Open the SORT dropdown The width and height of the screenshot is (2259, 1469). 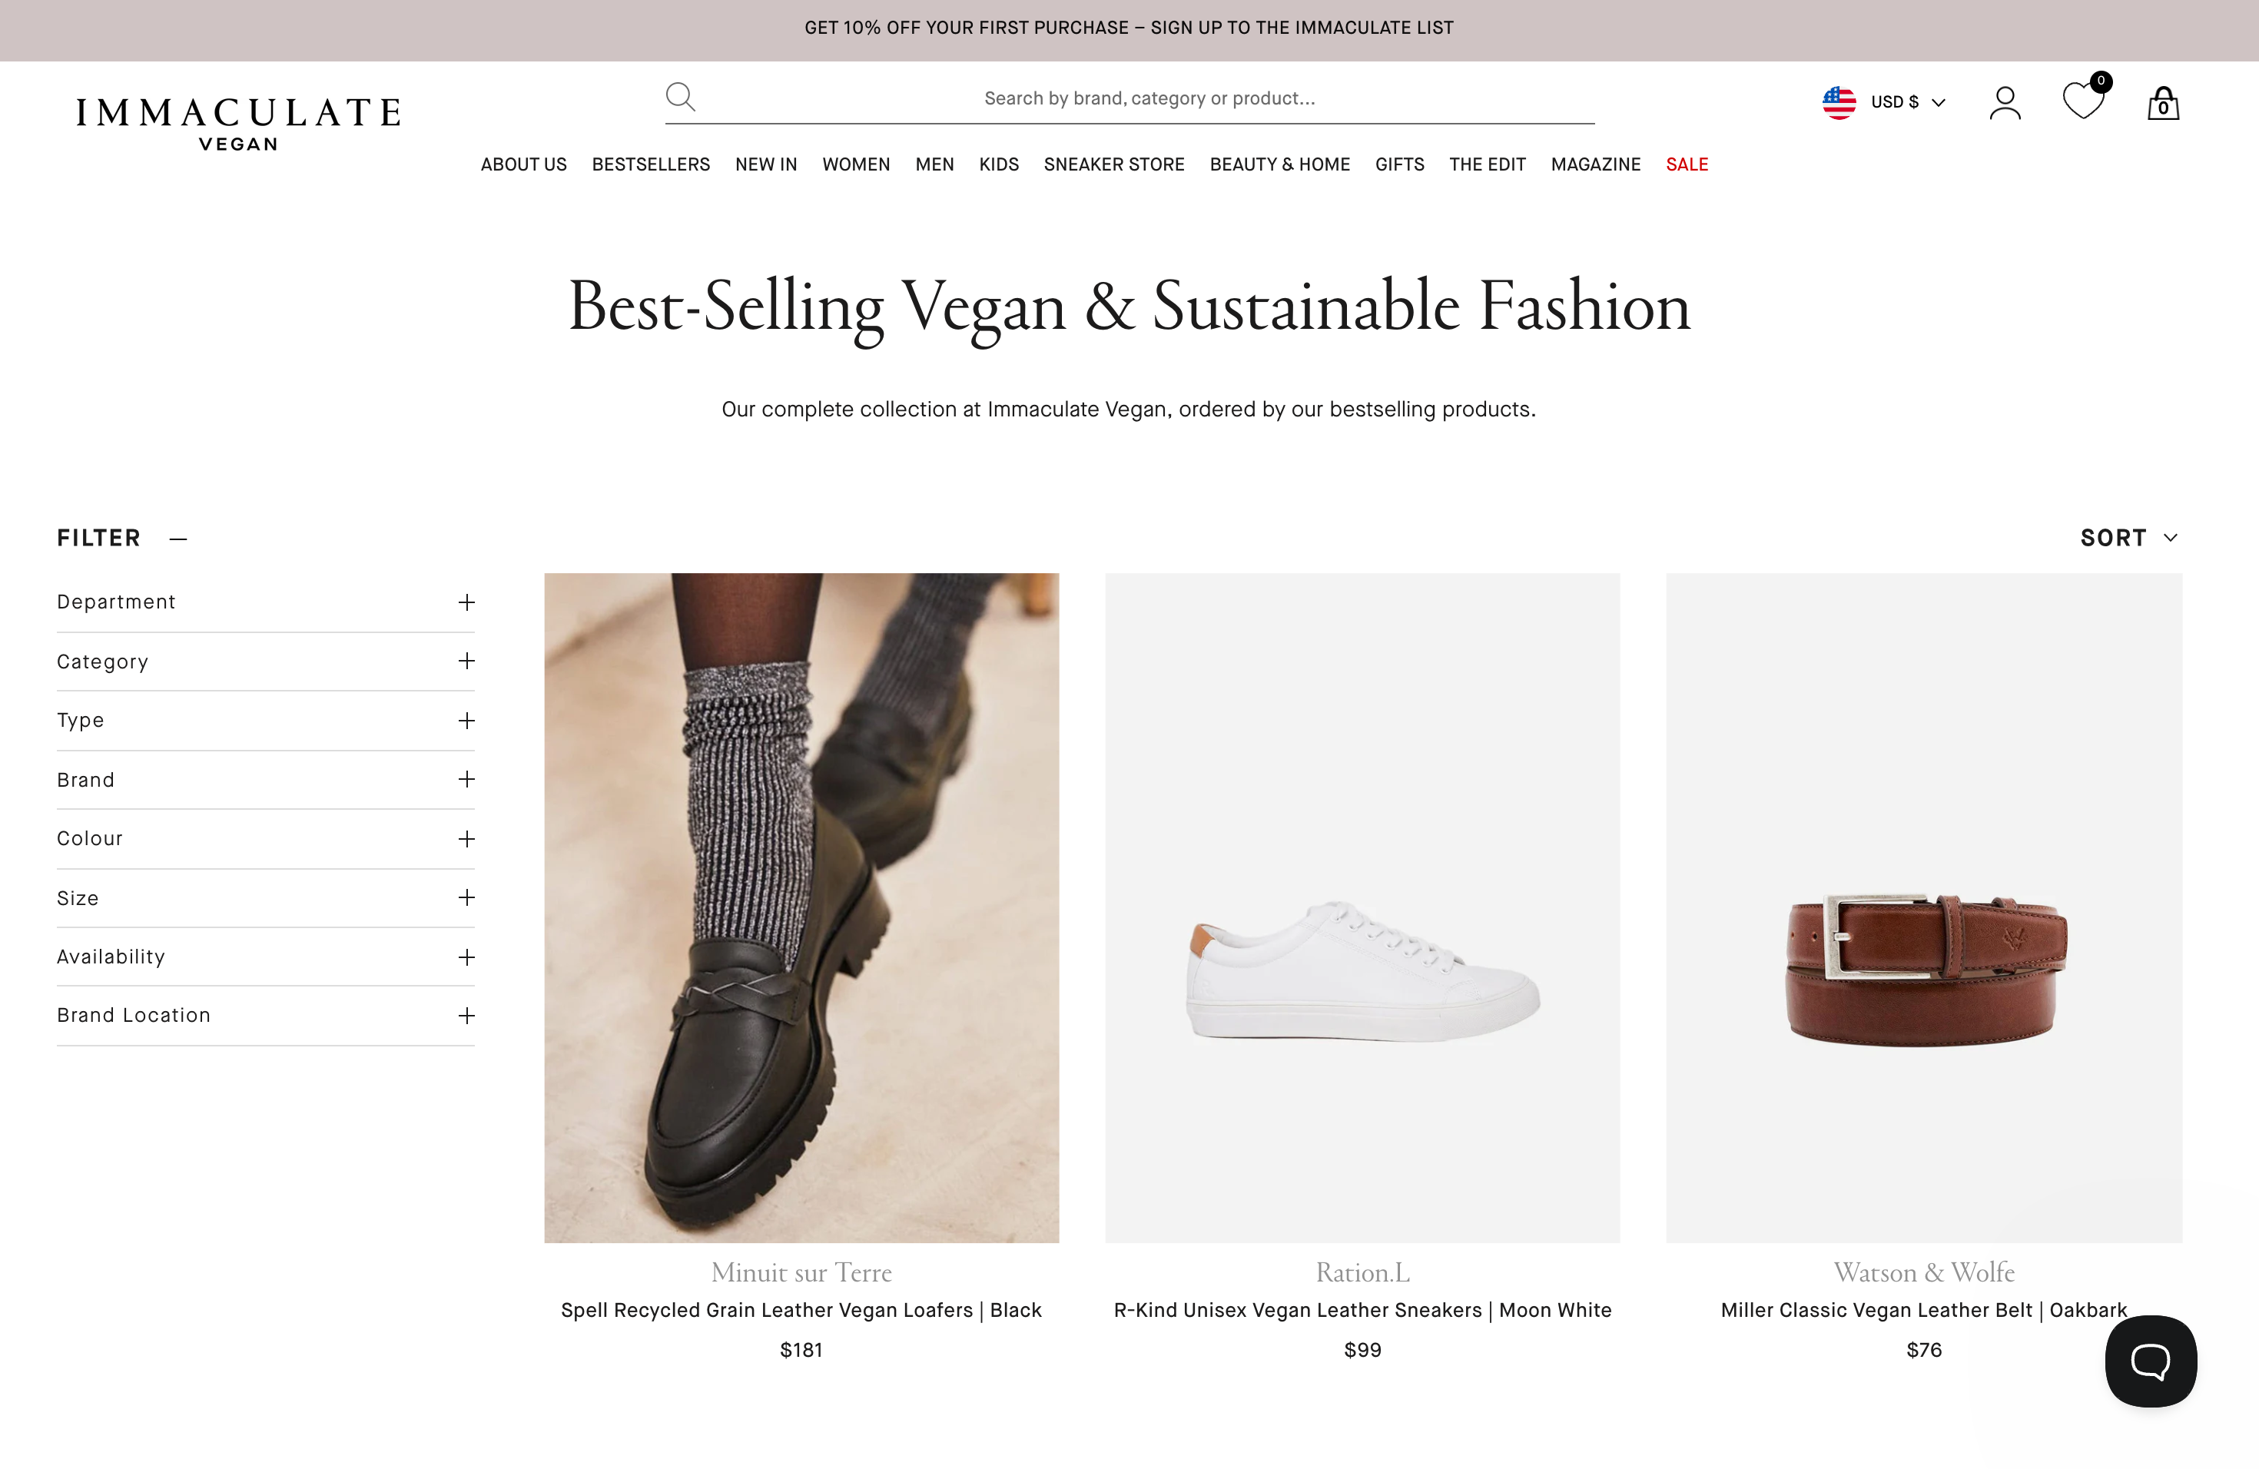click(x=2129, y=537)
